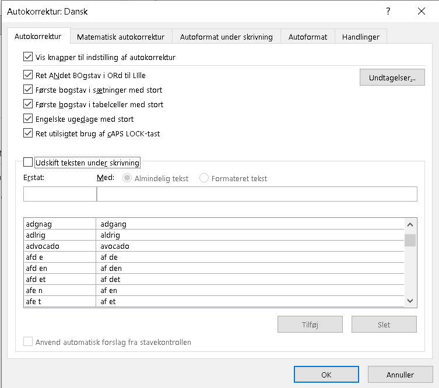The image size is (439, 388).
Task: Select the 'advocado' entry in the list
Action: [59, 246]
